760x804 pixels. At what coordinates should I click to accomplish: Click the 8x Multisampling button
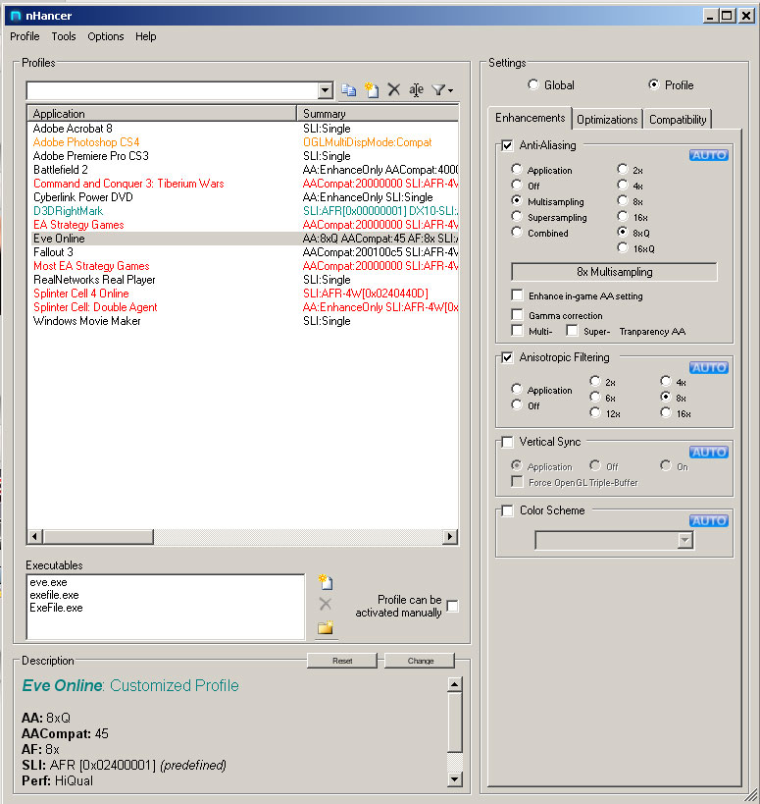point(614,272)
